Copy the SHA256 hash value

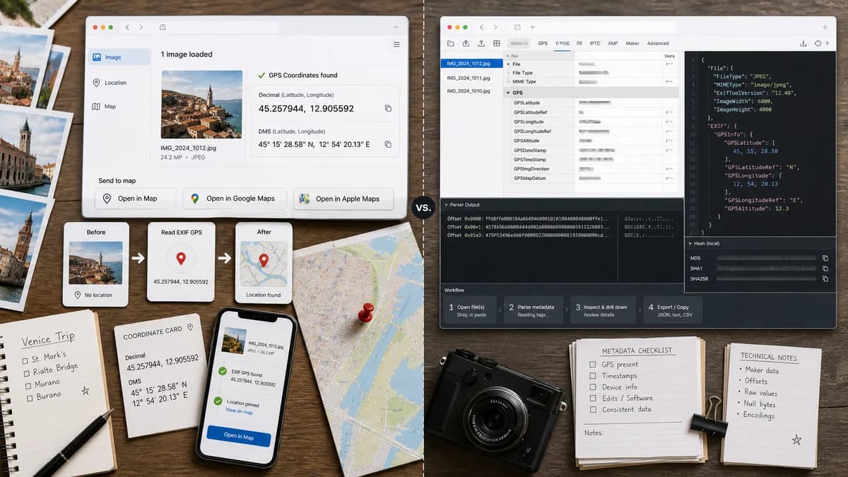tap(825, 278)
